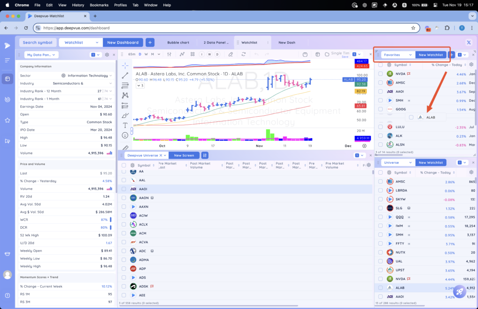Image resolution: width=478 pixels, height=309 pixels.
Task: Open the Universe watchlist dropdown
Action: point(398,163)
